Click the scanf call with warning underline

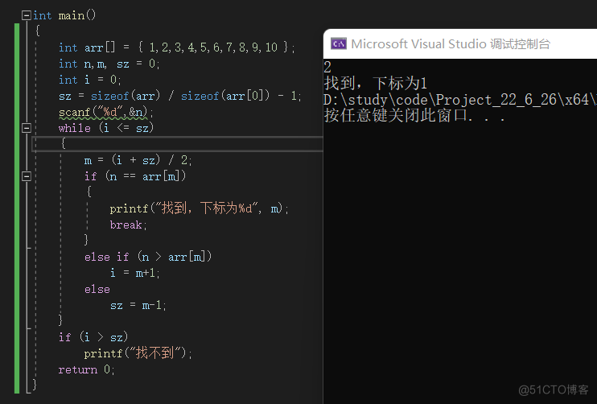pos(106,112)
